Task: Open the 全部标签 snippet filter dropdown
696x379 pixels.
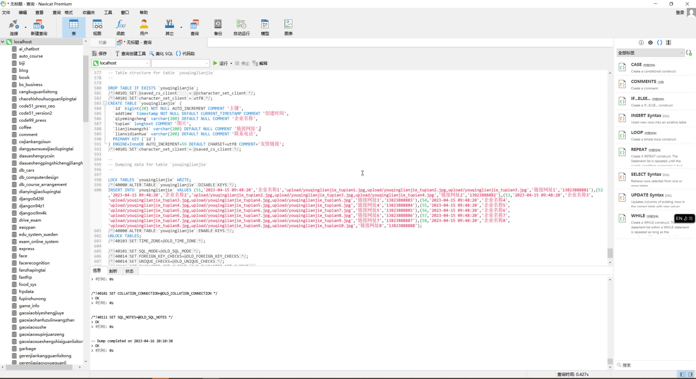Action: click(x=682, y=53)
